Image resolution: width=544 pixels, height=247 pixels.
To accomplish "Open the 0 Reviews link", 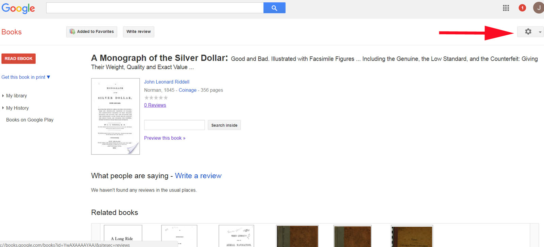I will [155, 105].
